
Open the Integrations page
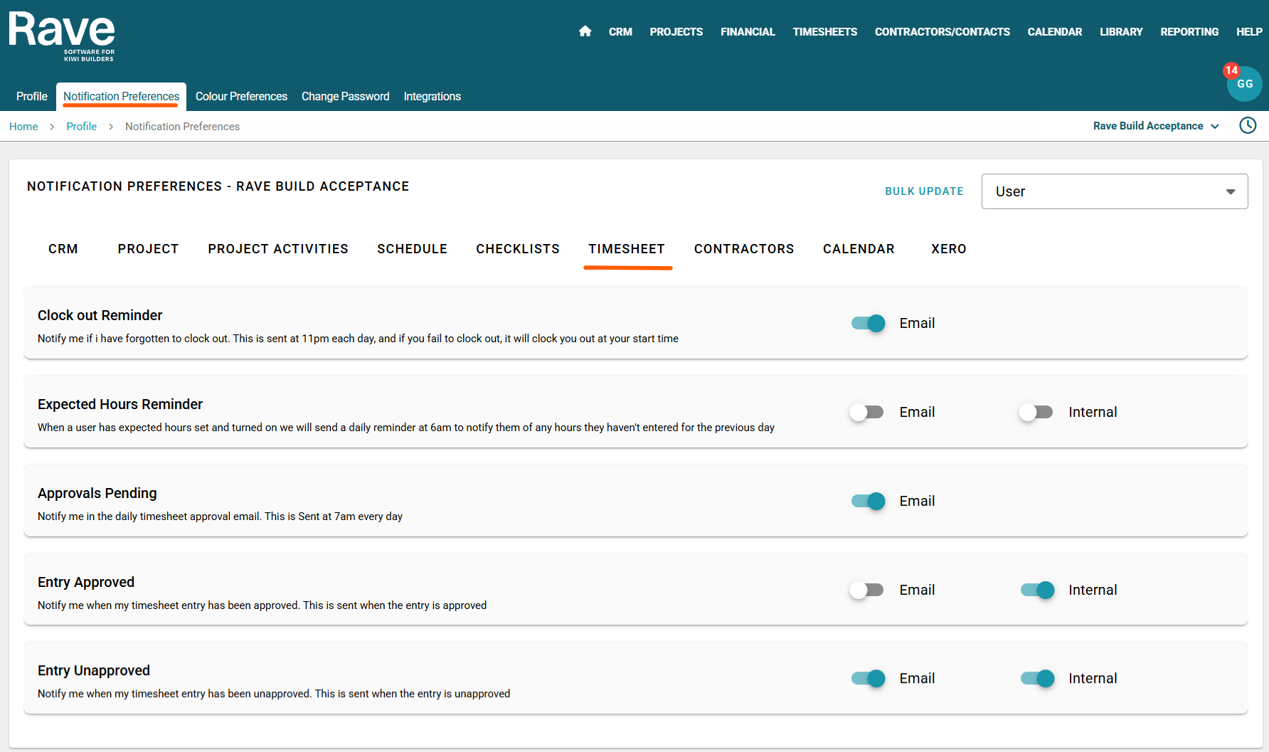pyautogui.click(x=432, y=97)
